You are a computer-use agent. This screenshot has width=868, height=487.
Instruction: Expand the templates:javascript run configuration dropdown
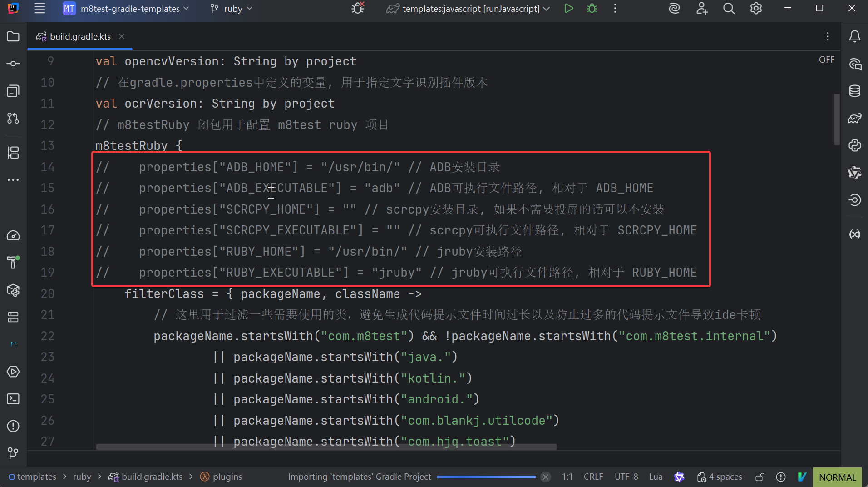469,9
